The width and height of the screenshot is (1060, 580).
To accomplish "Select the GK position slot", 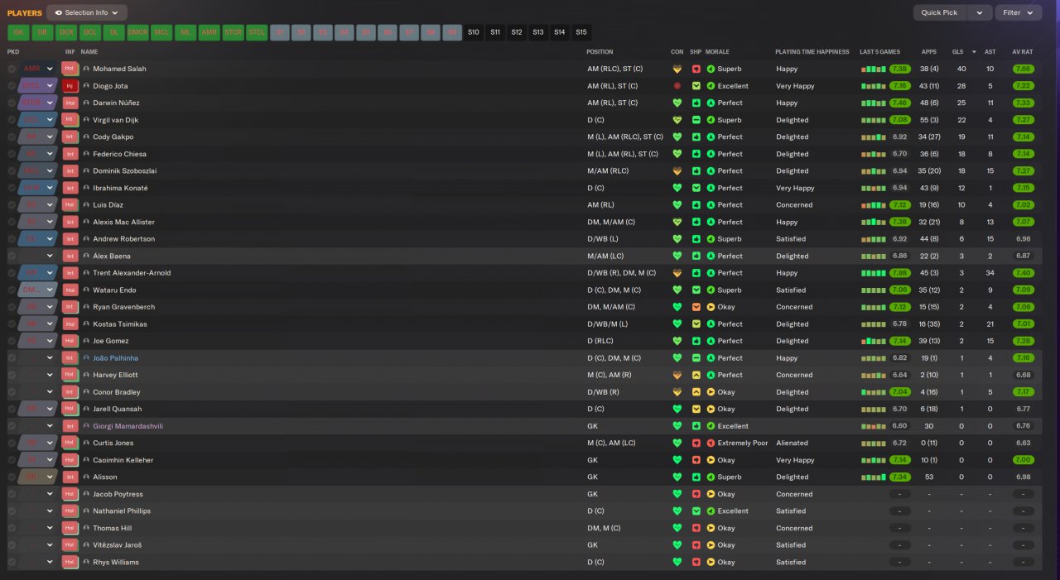I will [x=18, y=32].
